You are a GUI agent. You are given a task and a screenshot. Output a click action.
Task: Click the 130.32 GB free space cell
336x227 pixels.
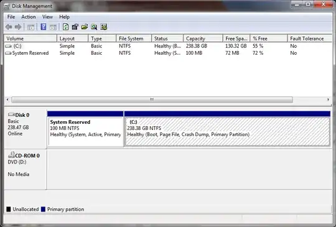click(236, 46)
